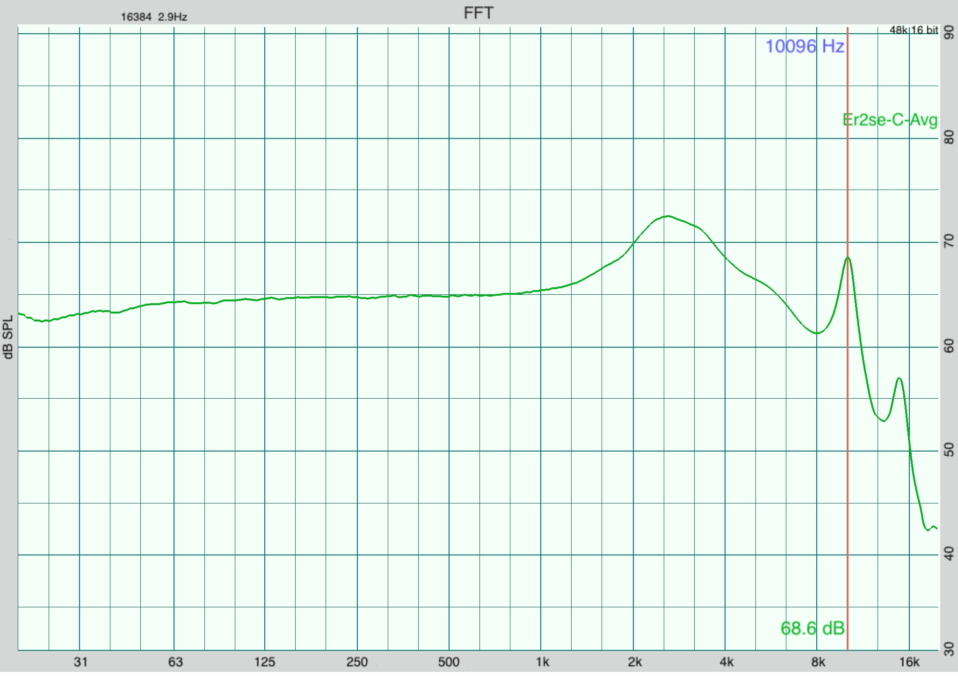Viewport: 958px width, 700px height.
Task: Click the 31 Hz axis tick label
Action: 80,662
